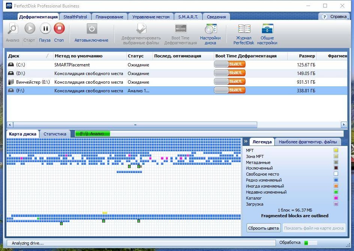This screenshot has width=354, height=251.
Task: Click Показать файл на карте диска button
Action: point(314,228)
